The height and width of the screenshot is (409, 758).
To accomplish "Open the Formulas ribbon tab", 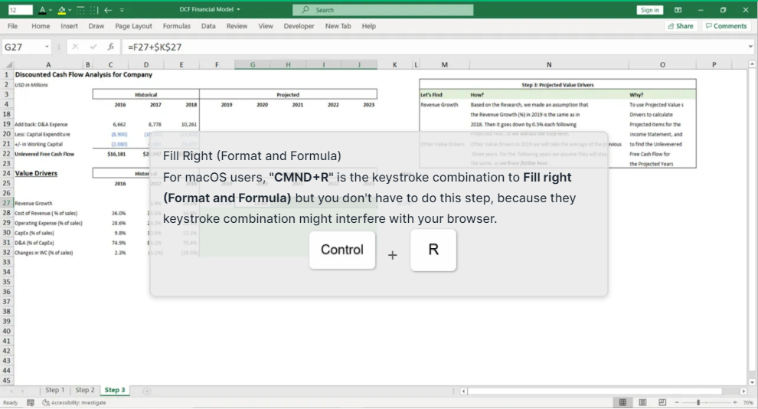I will 176,26.
